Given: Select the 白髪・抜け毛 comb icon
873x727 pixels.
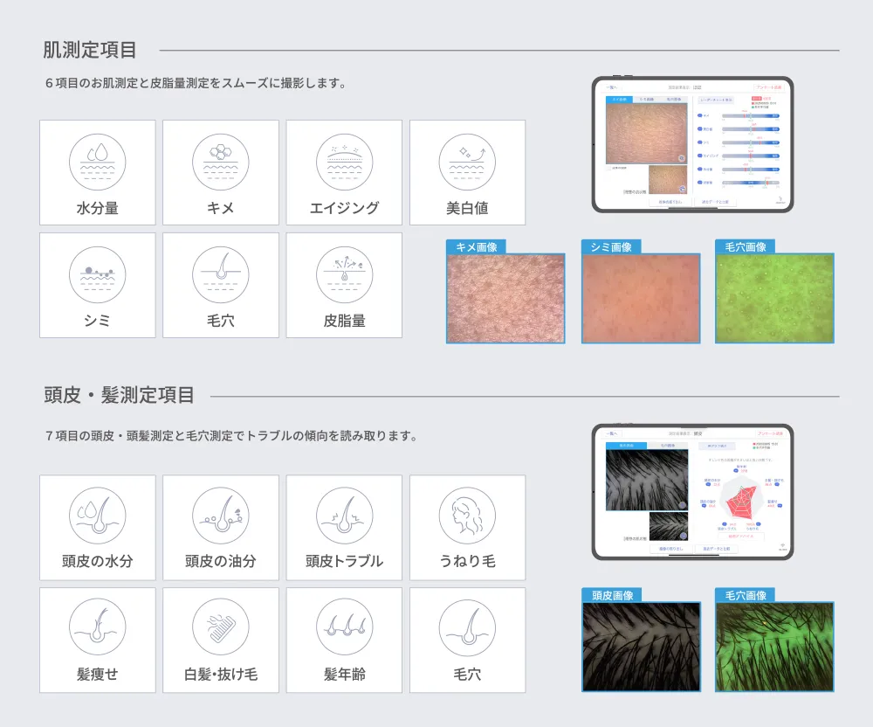Looking at the screenshot, I should pyautogui.click(x=221, y=640).
